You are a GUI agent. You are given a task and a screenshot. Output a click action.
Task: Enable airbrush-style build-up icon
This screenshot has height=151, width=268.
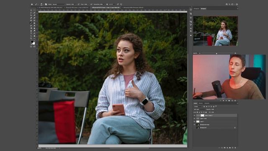pyautogui.click(x=91, y=5)
